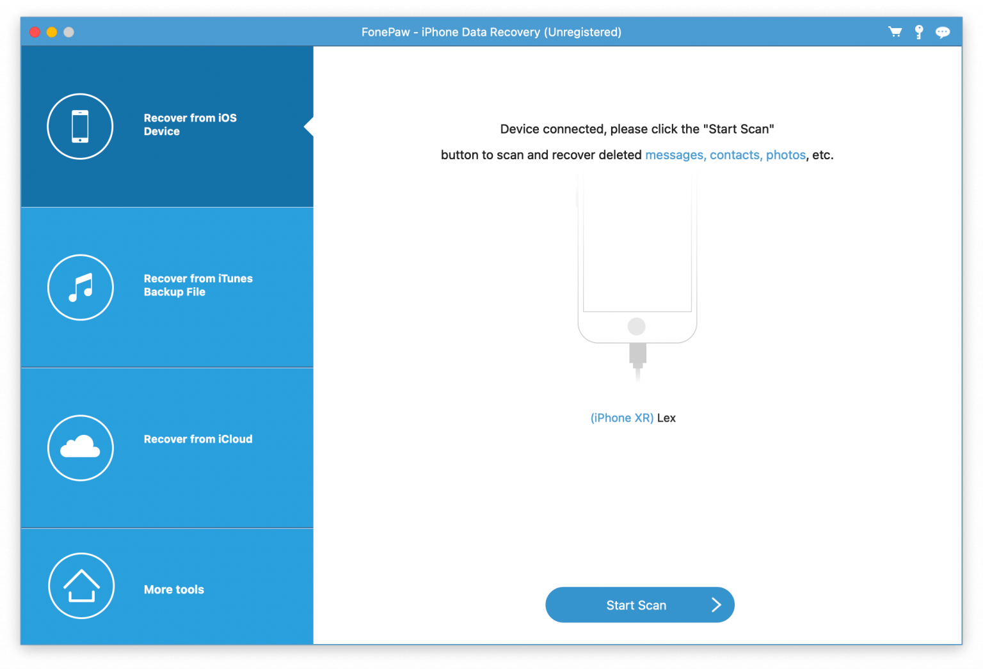Click the home icon next to More tools
Viewport: 983px width, 669px height.
click(81, 585)
